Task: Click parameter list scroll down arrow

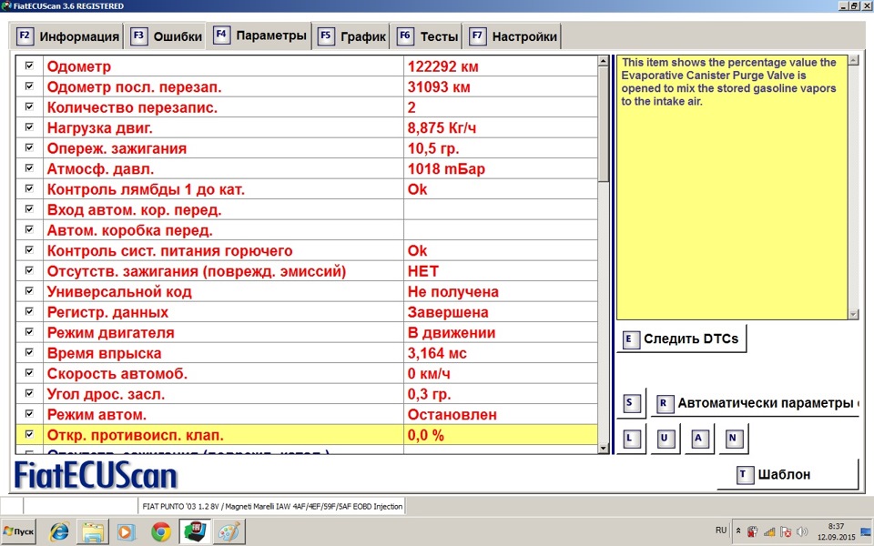Action: [x=603, y=448]
